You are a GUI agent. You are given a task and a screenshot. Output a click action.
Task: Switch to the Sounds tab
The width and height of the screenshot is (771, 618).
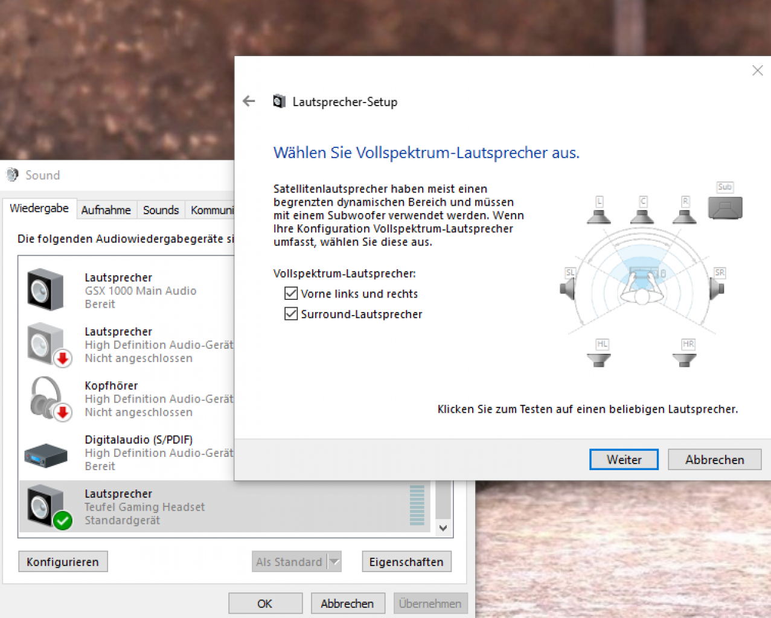[161, 210]
